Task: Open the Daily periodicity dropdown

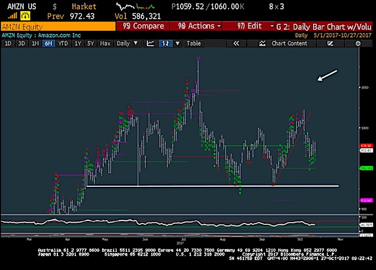Action: (127, 44)
